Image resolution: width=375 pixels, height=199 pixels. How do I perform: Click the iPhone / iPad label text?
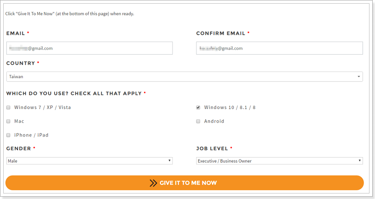pos(31,135)
